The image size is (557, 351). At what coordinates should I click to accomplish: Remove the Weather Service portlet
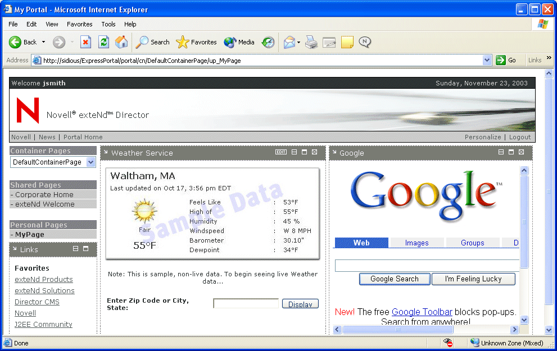[314, 152]
